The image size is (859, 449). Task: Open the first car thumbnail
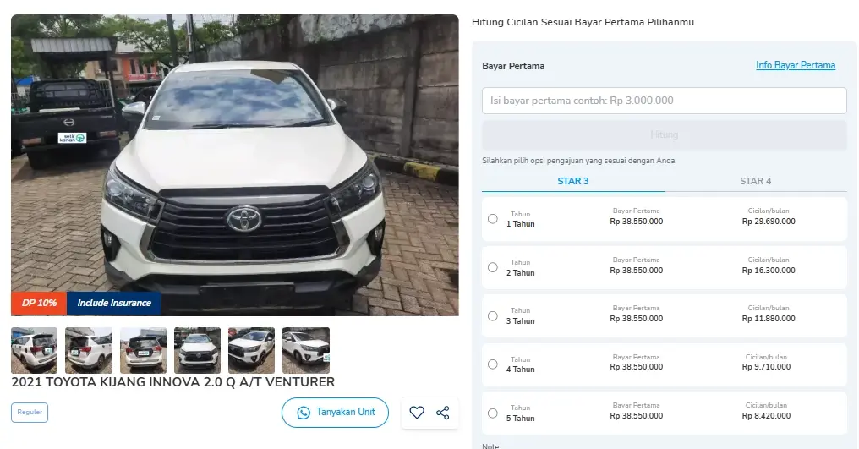[35, 350]
